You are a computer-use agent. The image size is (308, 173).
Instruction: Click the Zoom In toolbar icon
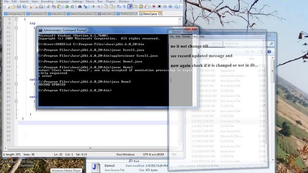point(93,7)
